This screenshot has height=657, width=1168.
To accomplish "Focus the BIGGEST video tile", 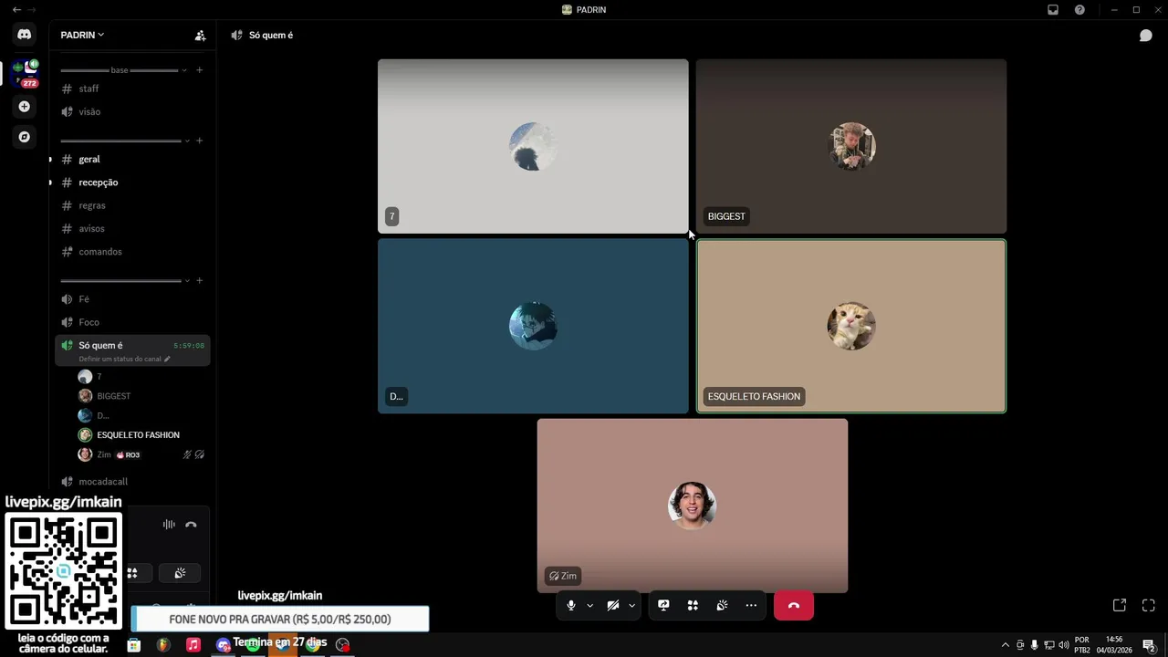I will (851, 146).
